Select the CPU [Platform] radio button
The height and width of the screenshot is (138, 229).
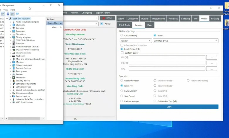(x=122, y=35)
